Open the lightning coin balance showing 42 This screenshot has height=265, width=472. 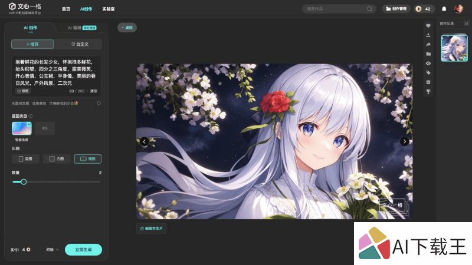pyautogui.click(x=424, y=9)
